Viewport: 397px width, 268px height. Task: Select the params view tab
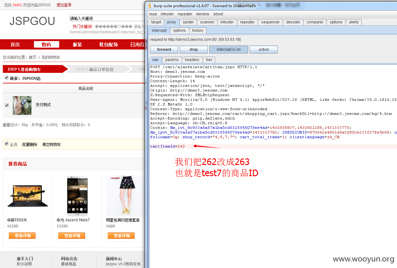(172, 60)
